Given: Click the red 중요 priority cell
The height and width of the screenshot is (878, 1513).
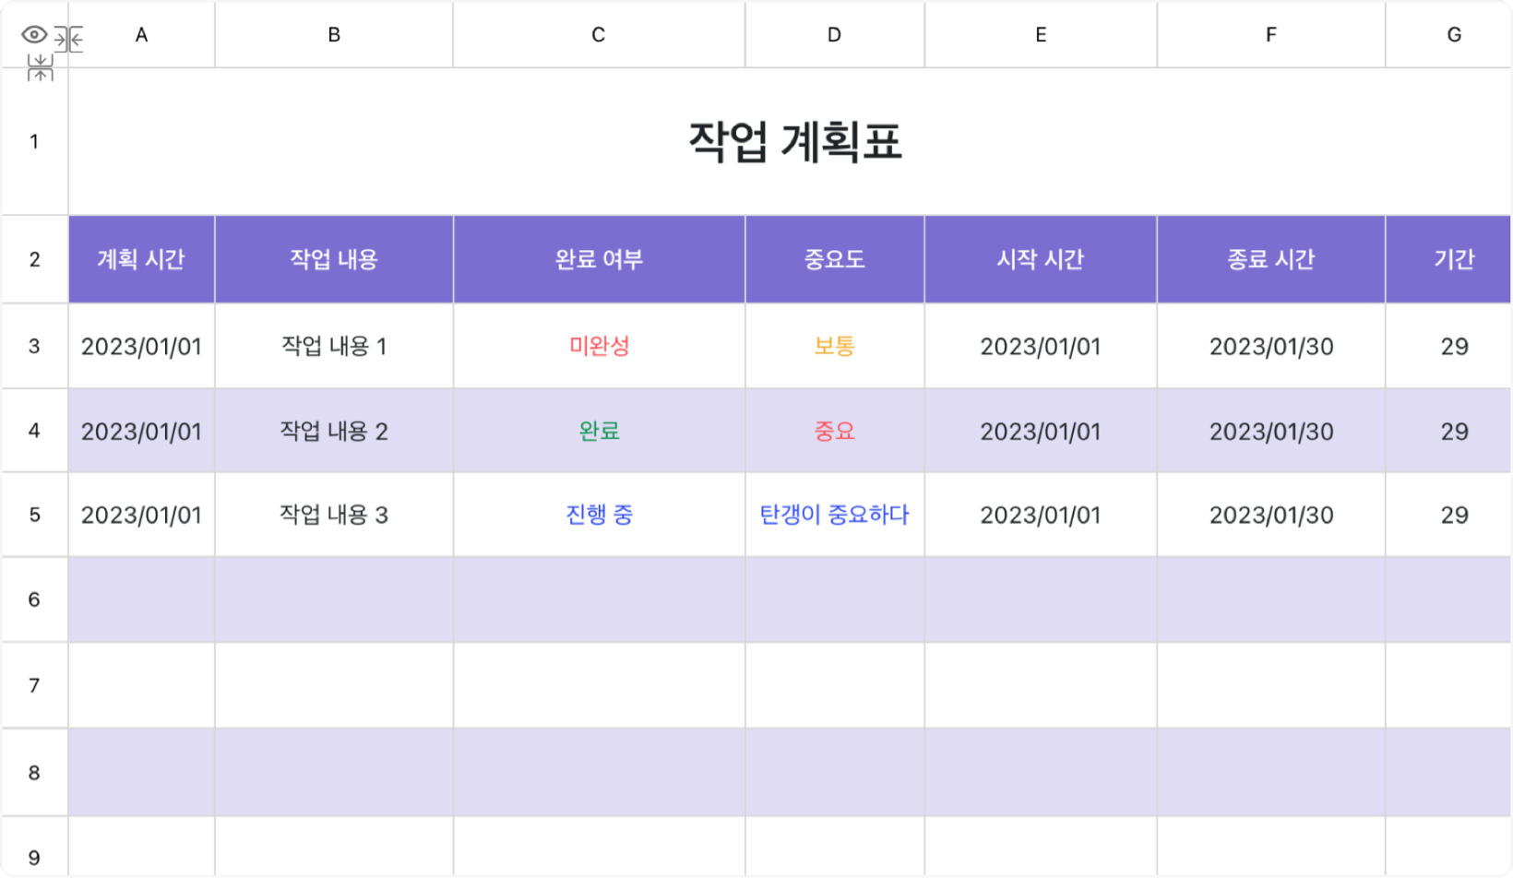Looking at the screenshot, I should tap(834, 431).
